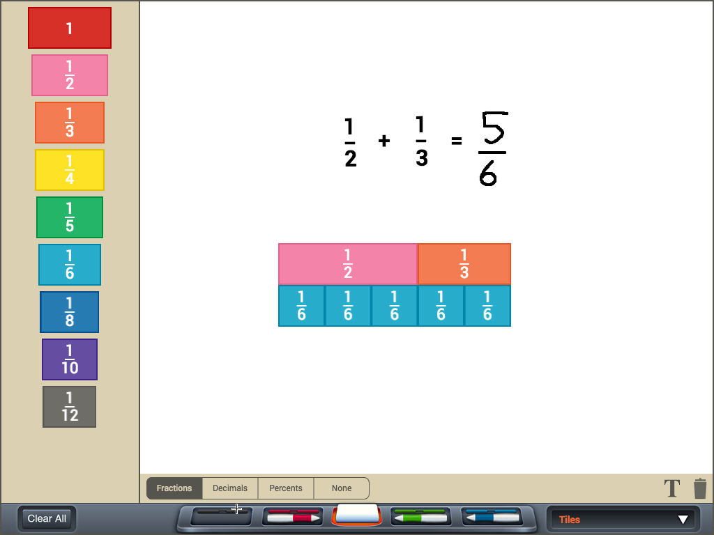Select the blue marker pen
The width and height of the screenshot is (714, 535).
click(492, 517)
